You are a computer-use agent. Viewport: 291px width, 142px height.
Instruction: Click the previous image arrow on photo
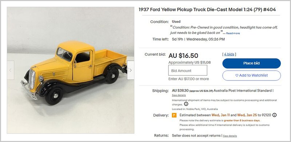pos(11,70)
